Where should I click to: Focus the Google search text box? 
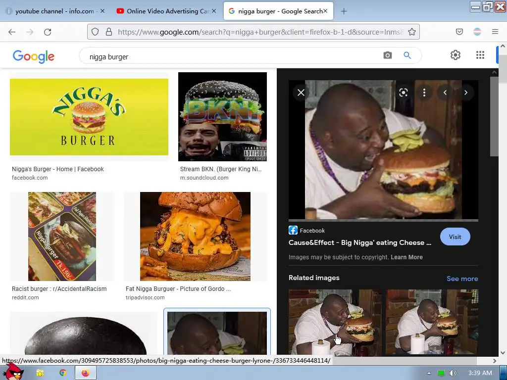point(233,57)
